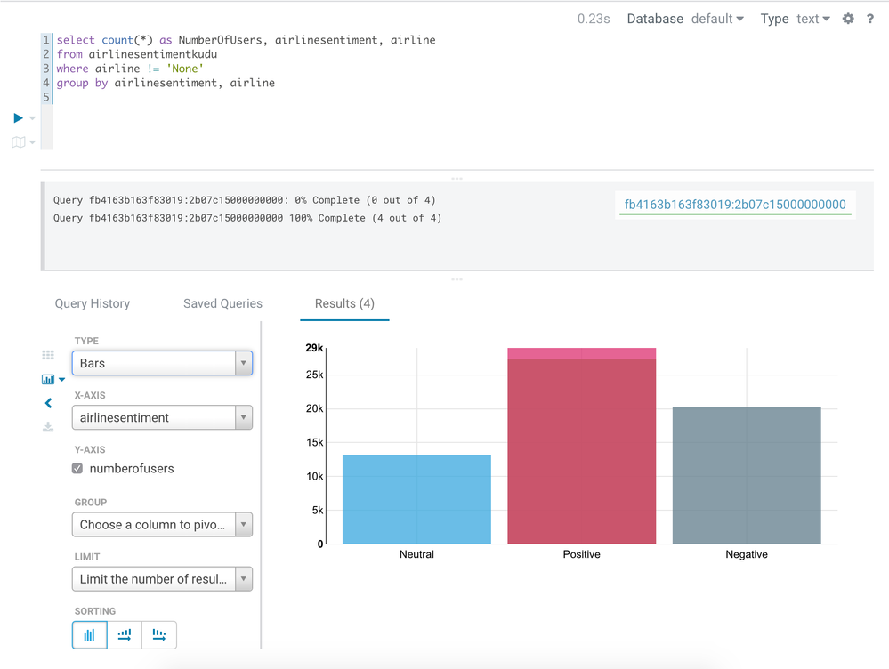Uncheck the numberofusers Y-axis checkbox
The image size is (889, 669).
(77, 468)
